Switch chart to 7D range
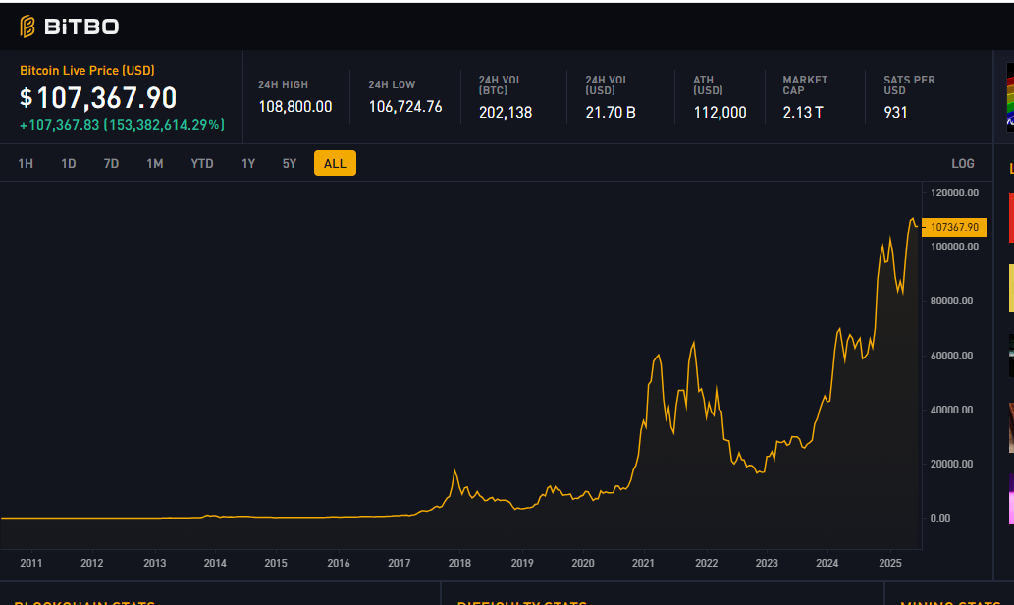 coord(111,164)
